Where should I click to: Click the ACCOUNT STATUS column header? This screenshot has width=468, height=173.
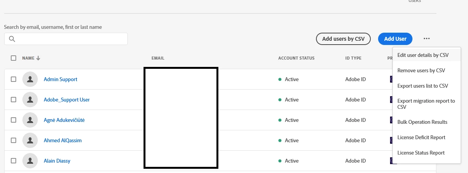(x=296, y=58)
